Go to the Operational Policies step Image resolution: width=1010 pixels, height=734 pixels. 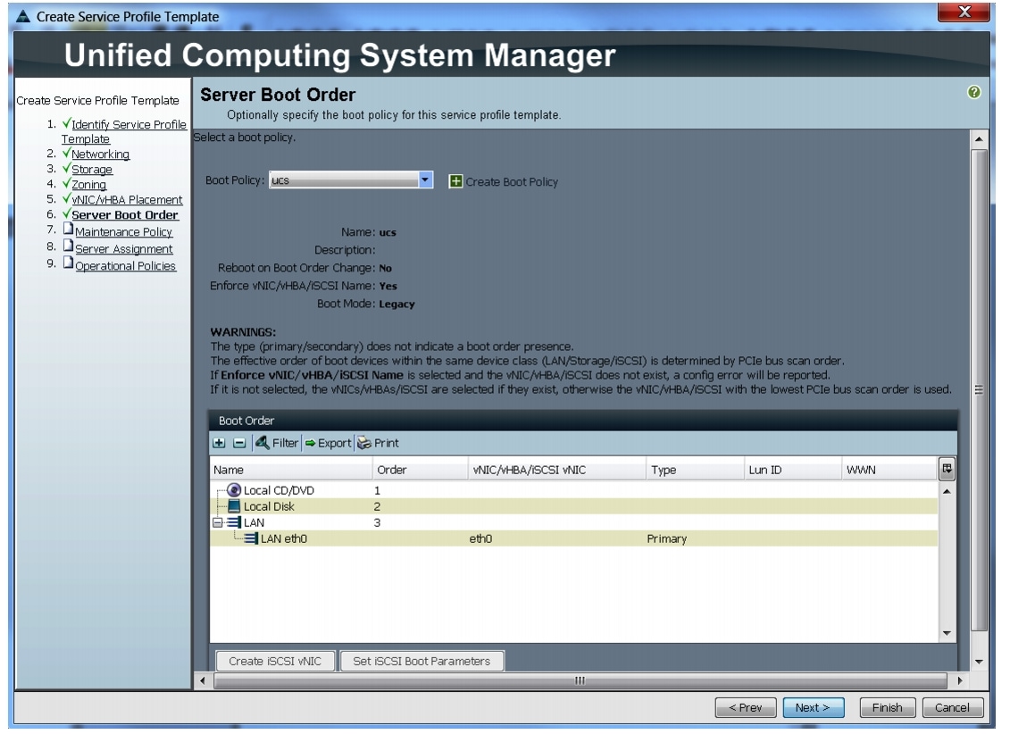(x=126, y=266)
